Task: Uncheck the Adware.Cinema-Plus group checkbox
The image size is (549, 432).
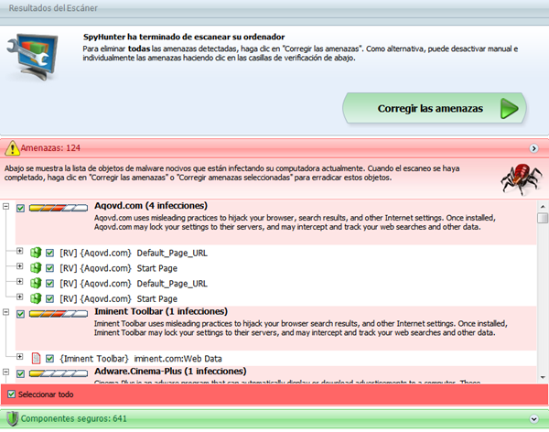Action: point(20,373)
